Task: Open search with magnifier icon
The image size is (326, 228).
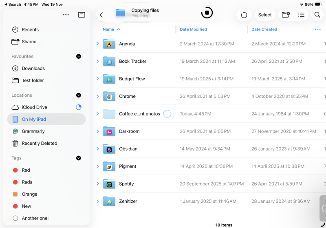Action: (317, 15)
